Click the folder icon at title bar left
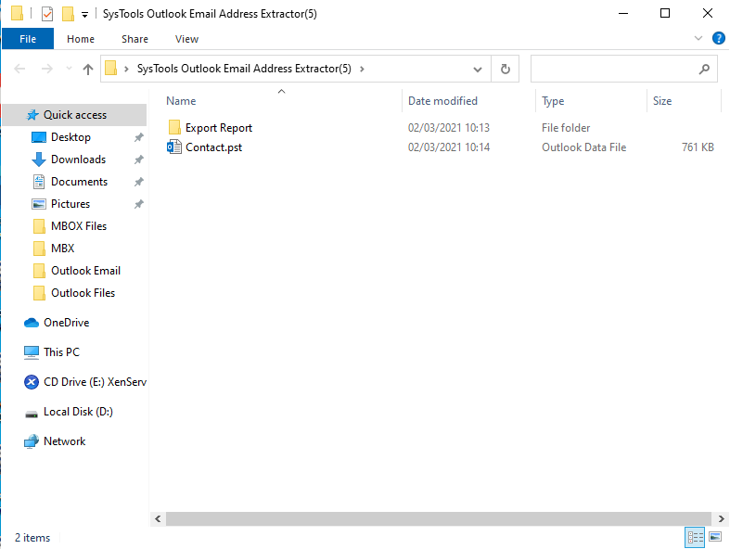This screenshot has width=730, height=549. [18, 14]
